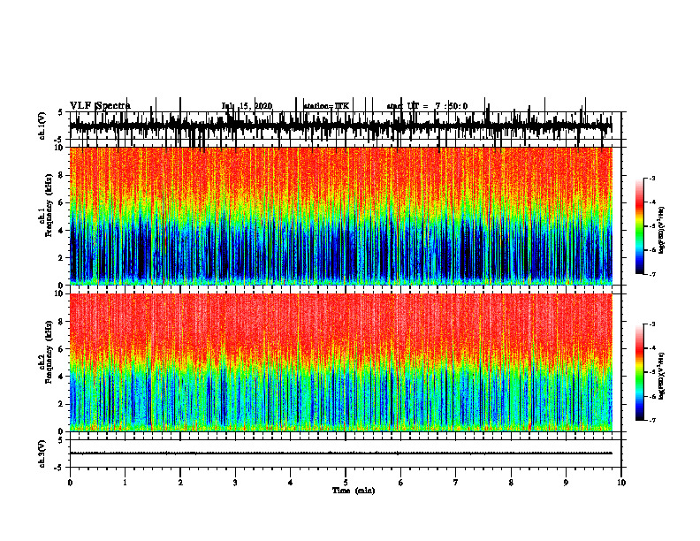Image resolution: width=700 pixels, height=541 pixels.
Task: Click the "-3" tick of ch.1 color bar
Action: [x=651, y=178]
